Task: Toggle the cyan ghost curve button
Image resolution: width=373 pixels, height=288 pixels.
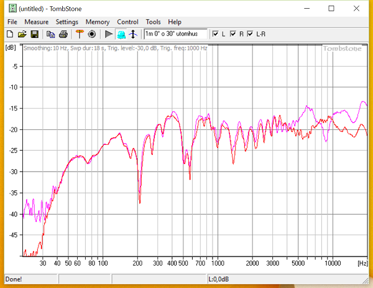Action: pyautogui.click(x=121, y=34)
